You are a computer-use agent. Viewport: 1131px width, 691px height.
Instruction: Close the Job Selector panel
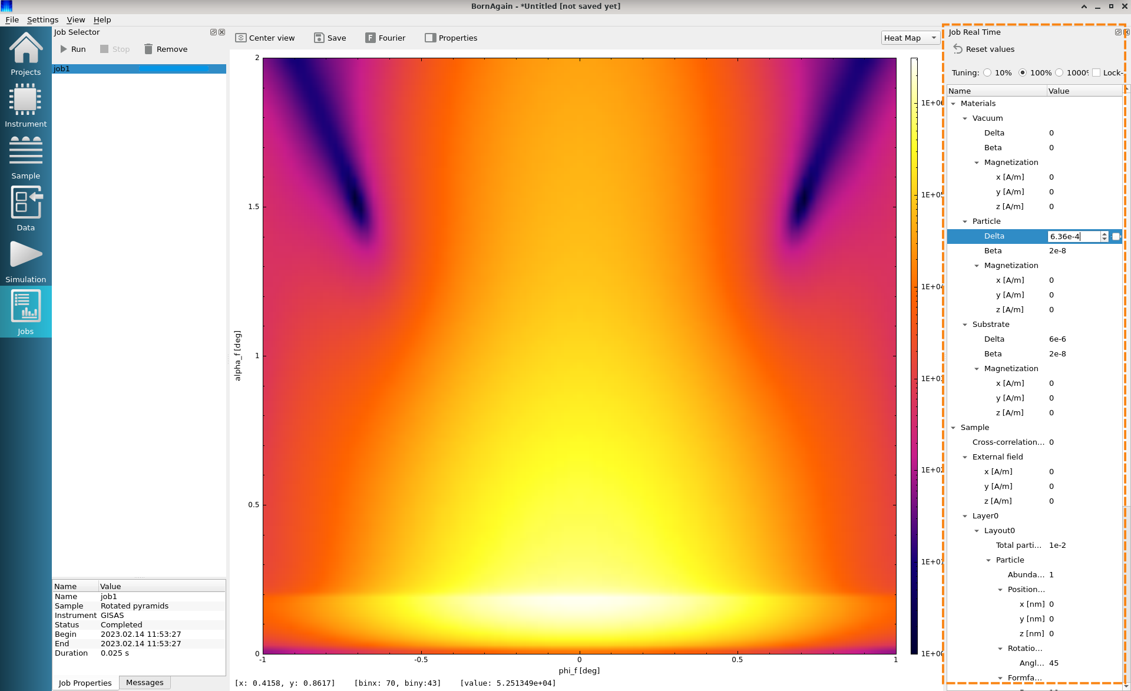click(x=222, y=32)
